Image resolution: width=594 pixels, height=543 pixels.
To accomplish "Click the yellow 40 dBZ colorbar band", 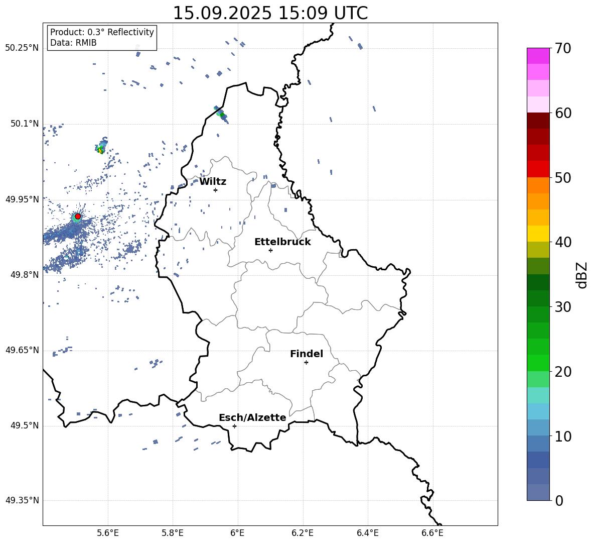I will click(x=538, y=234).
